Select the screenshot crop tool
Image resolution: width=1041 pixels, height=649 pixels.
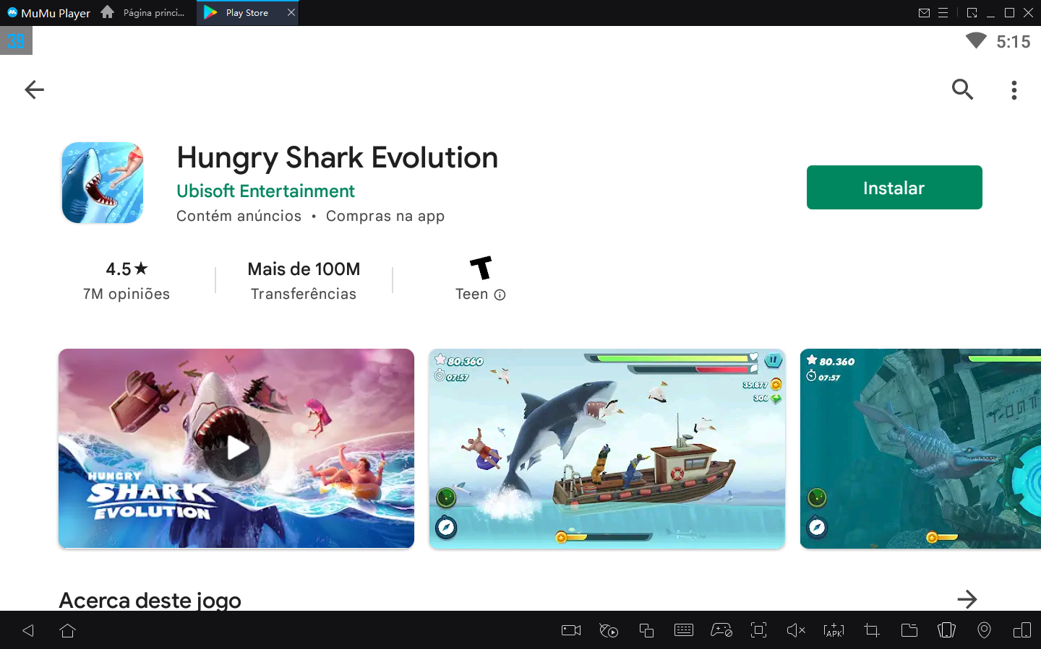[871, 630]
